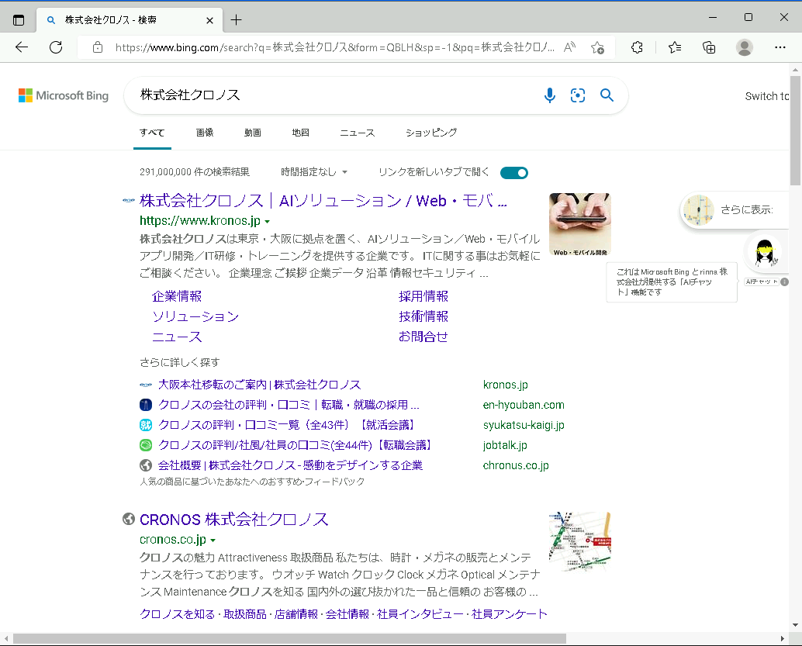This screenshot has height=646, width=802.
Task: Click the AI chat character avatar icon
Action: tap(766, 252)
